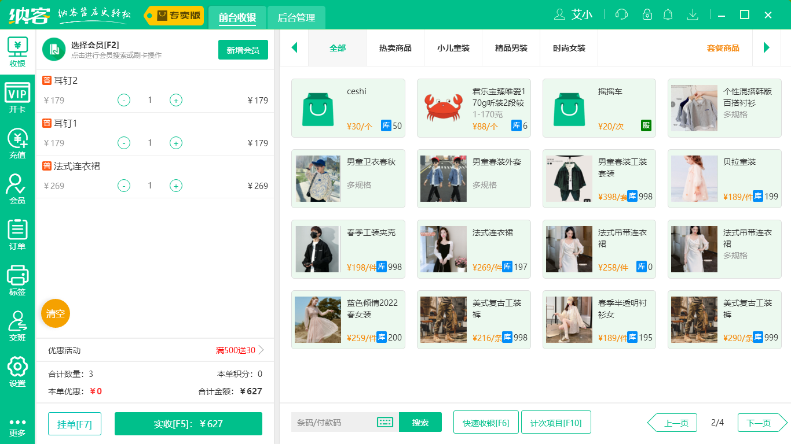Image resolution: width=791 pixels, height=444 pixels.
Task: Select the 充值 recharge icon
Action: [17, 143]
